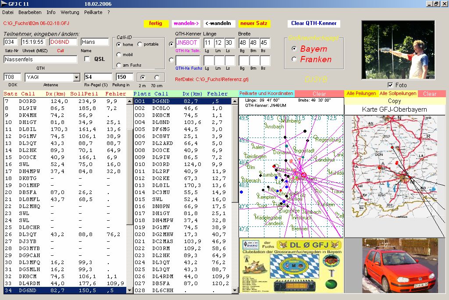
Task: Click the scroll-up arrow of the Satz list
Action: coord(129,101)
